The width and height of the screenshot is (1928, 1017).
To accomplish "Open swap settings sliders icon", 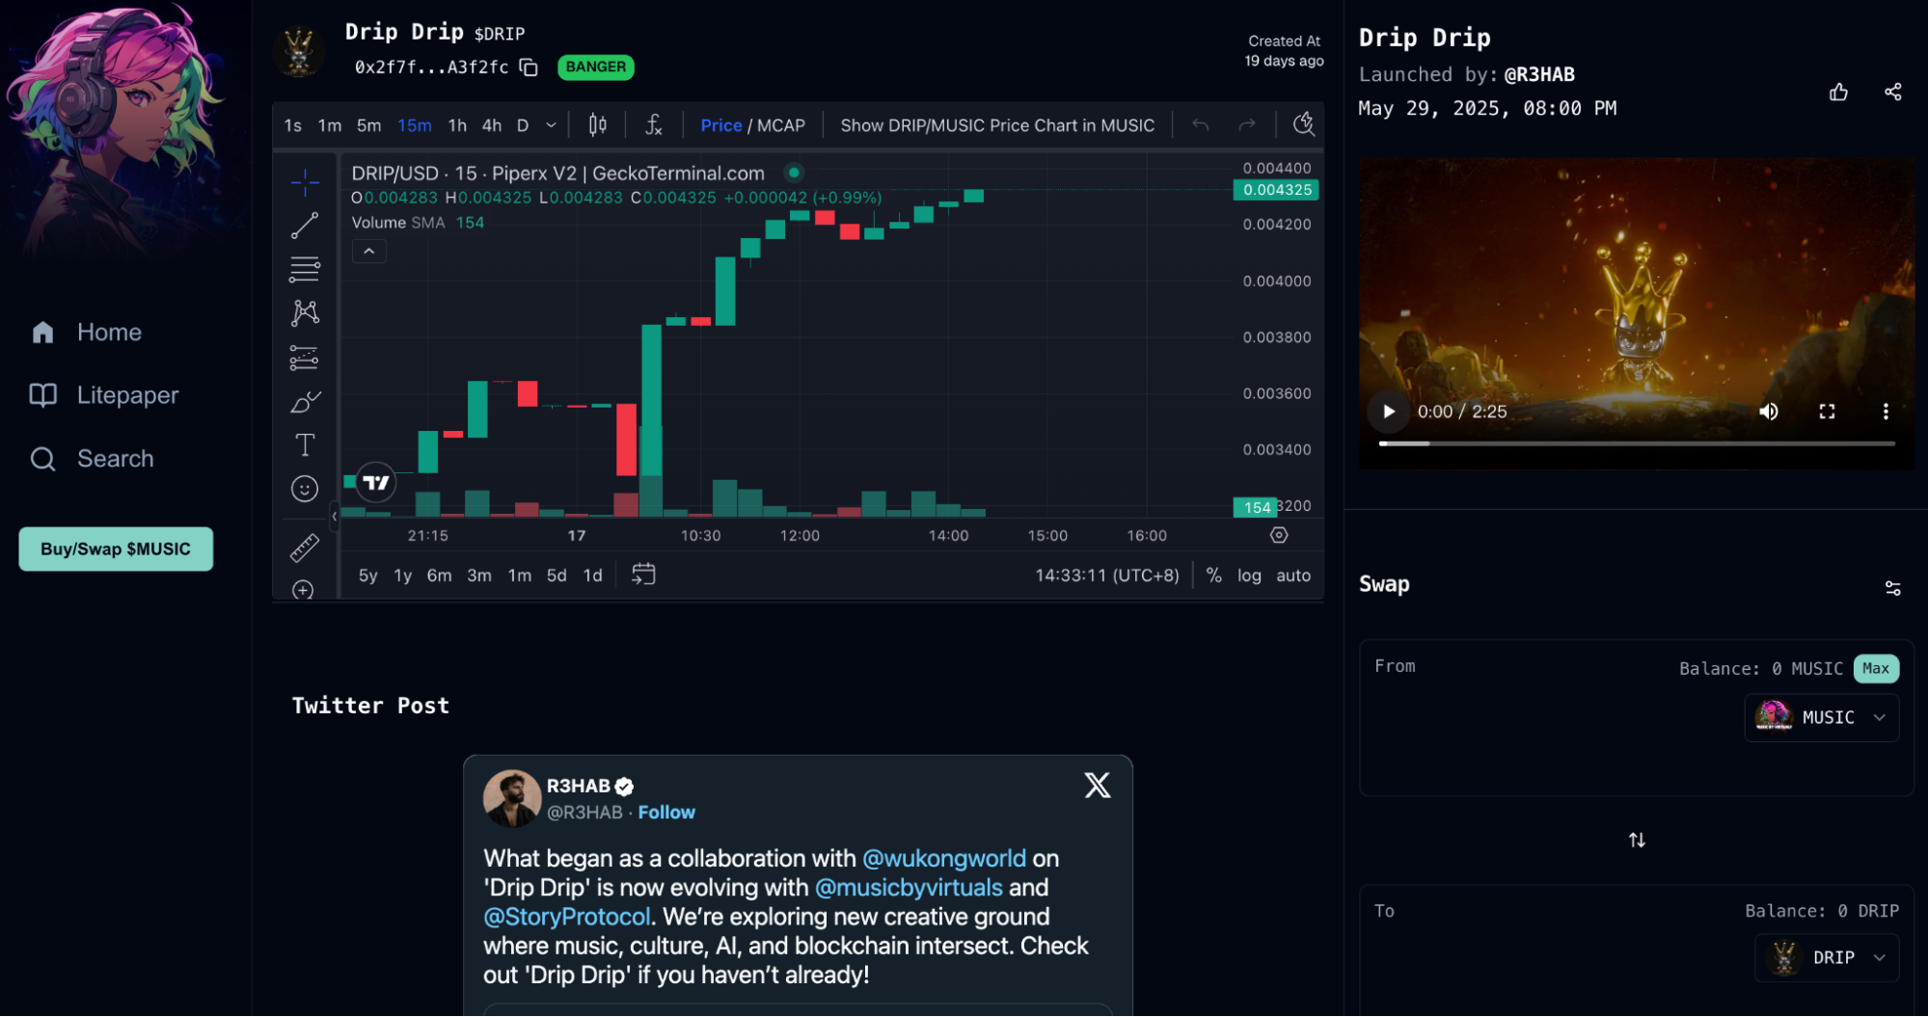I will coord(1892,588).
